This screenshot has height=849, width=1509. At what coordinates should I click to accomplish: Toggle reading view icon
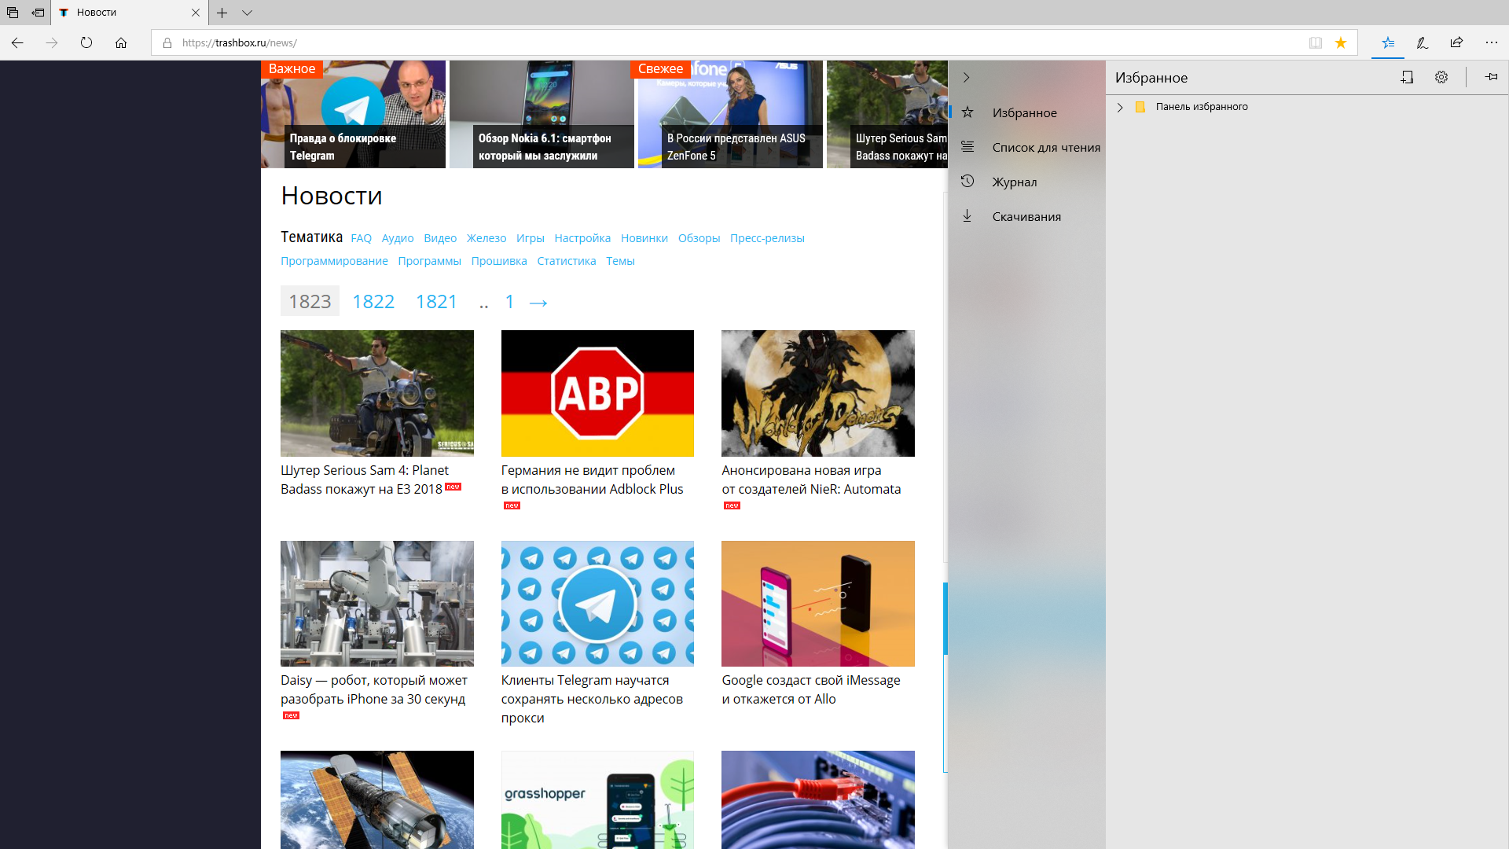pos(1316,42)
